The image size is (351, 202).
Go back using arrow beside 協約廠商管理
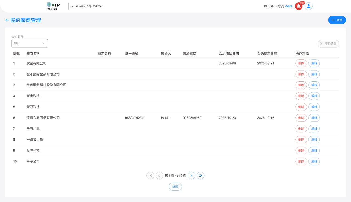coord(7,20)
